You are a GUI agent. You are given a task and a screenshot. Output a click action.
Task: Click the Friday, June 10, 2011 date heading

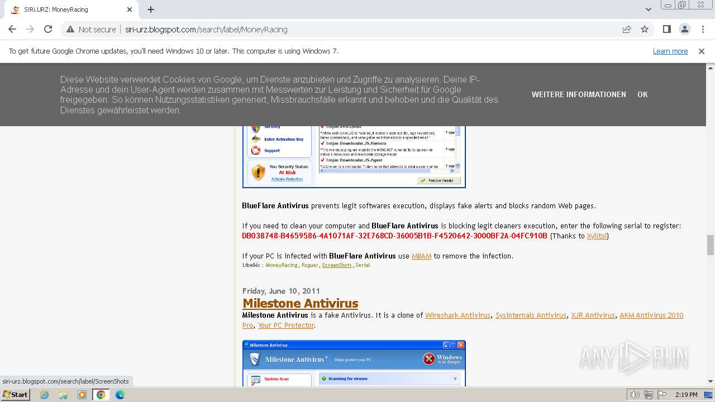coord(281,291)
